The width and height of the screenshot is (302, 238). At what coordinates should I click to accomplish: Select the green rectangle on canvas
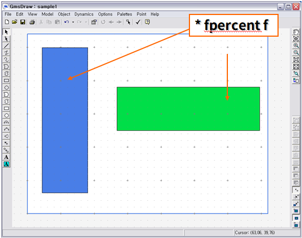click(x=188, y=109)
